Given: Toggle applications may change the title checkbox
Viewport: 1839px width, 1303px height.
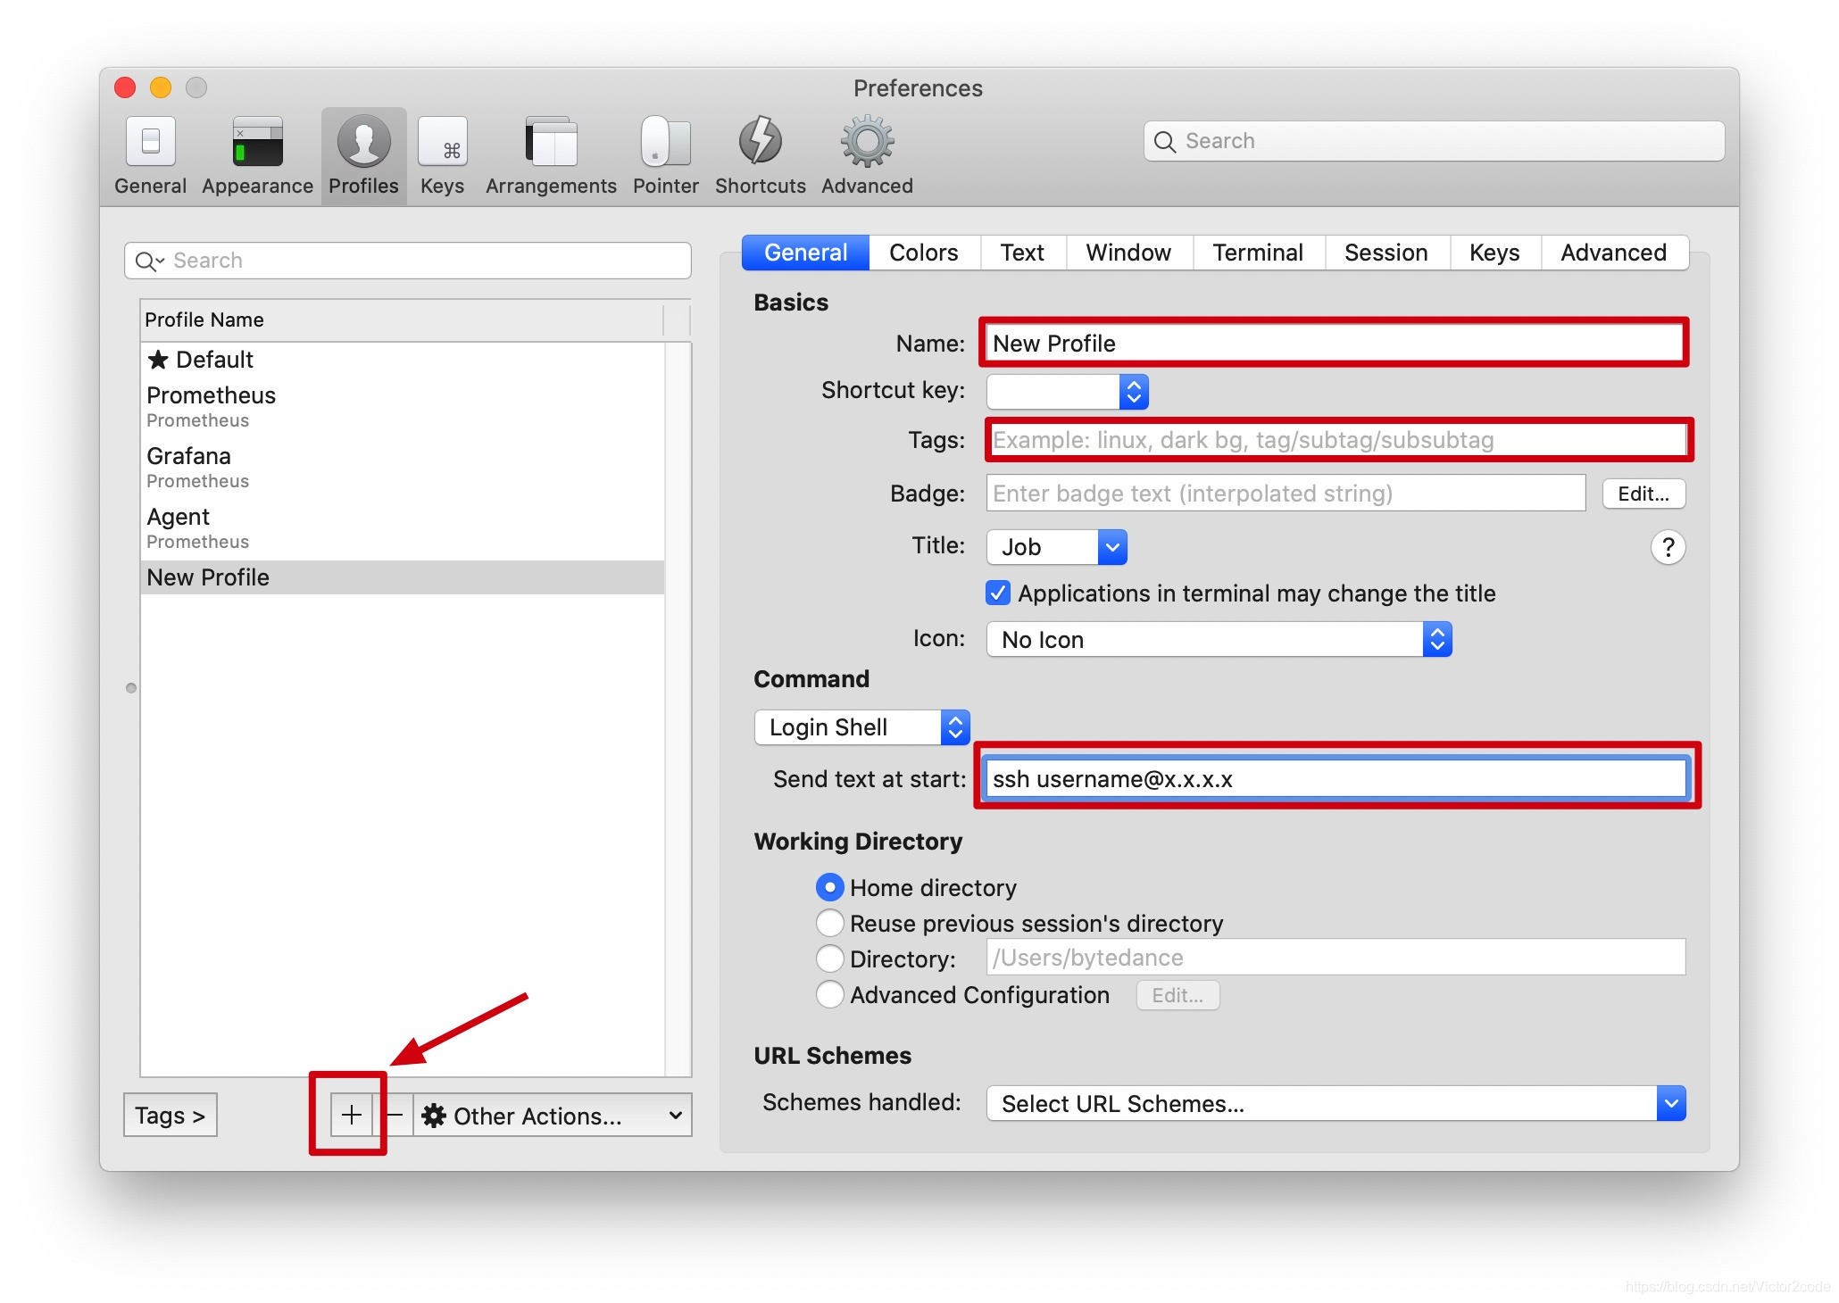Looking at the screenshot, I should 998,593.
